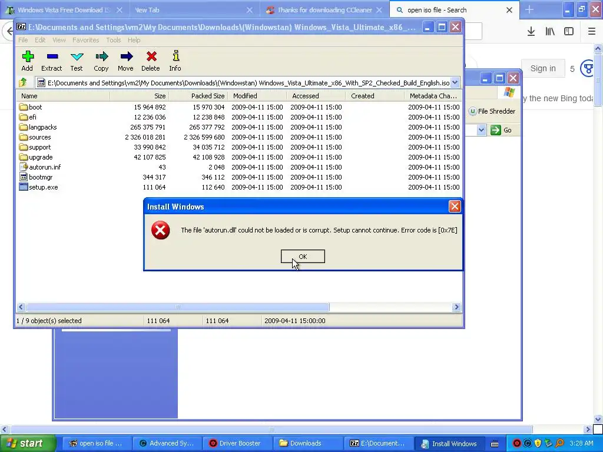Image resolution: width=603 pixels, height=452 pixels.
Task: Click the green Go button in background window
Action: click(x=502, y=130)
